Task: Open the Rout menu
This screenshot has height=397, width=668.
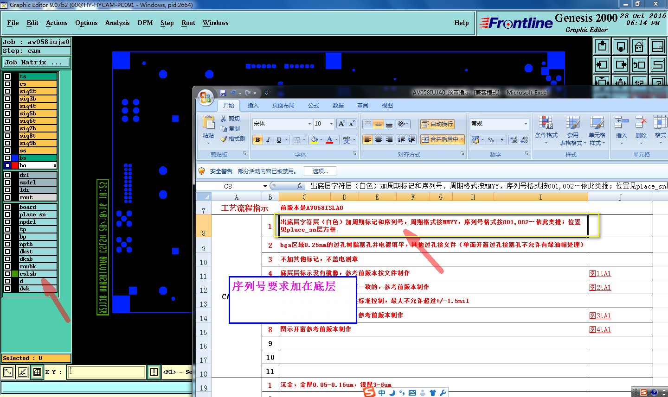Action: click(188, 23)
